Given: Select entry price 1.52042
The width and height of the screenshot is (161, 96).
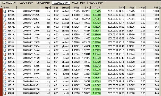Looking at the screenshot, I should tap(75, 66).
